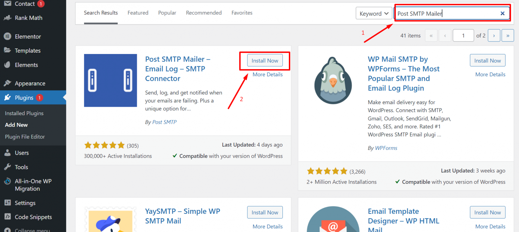Switch to the Popular plugins tab
519x232 pixels.
coord(167,12)
